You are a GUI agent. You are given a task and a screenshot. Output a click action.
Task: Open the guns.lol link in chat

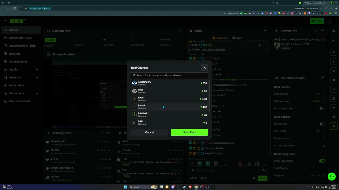(x=213, y=49)
